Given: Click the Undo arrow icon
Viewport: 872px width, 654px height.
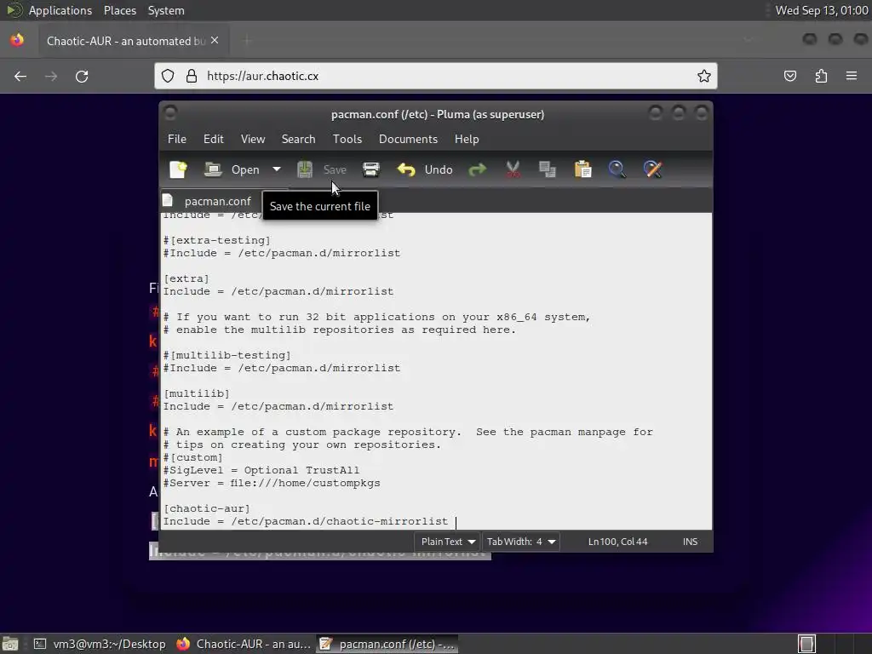Looking at the screenshot, I should point(406,169).
